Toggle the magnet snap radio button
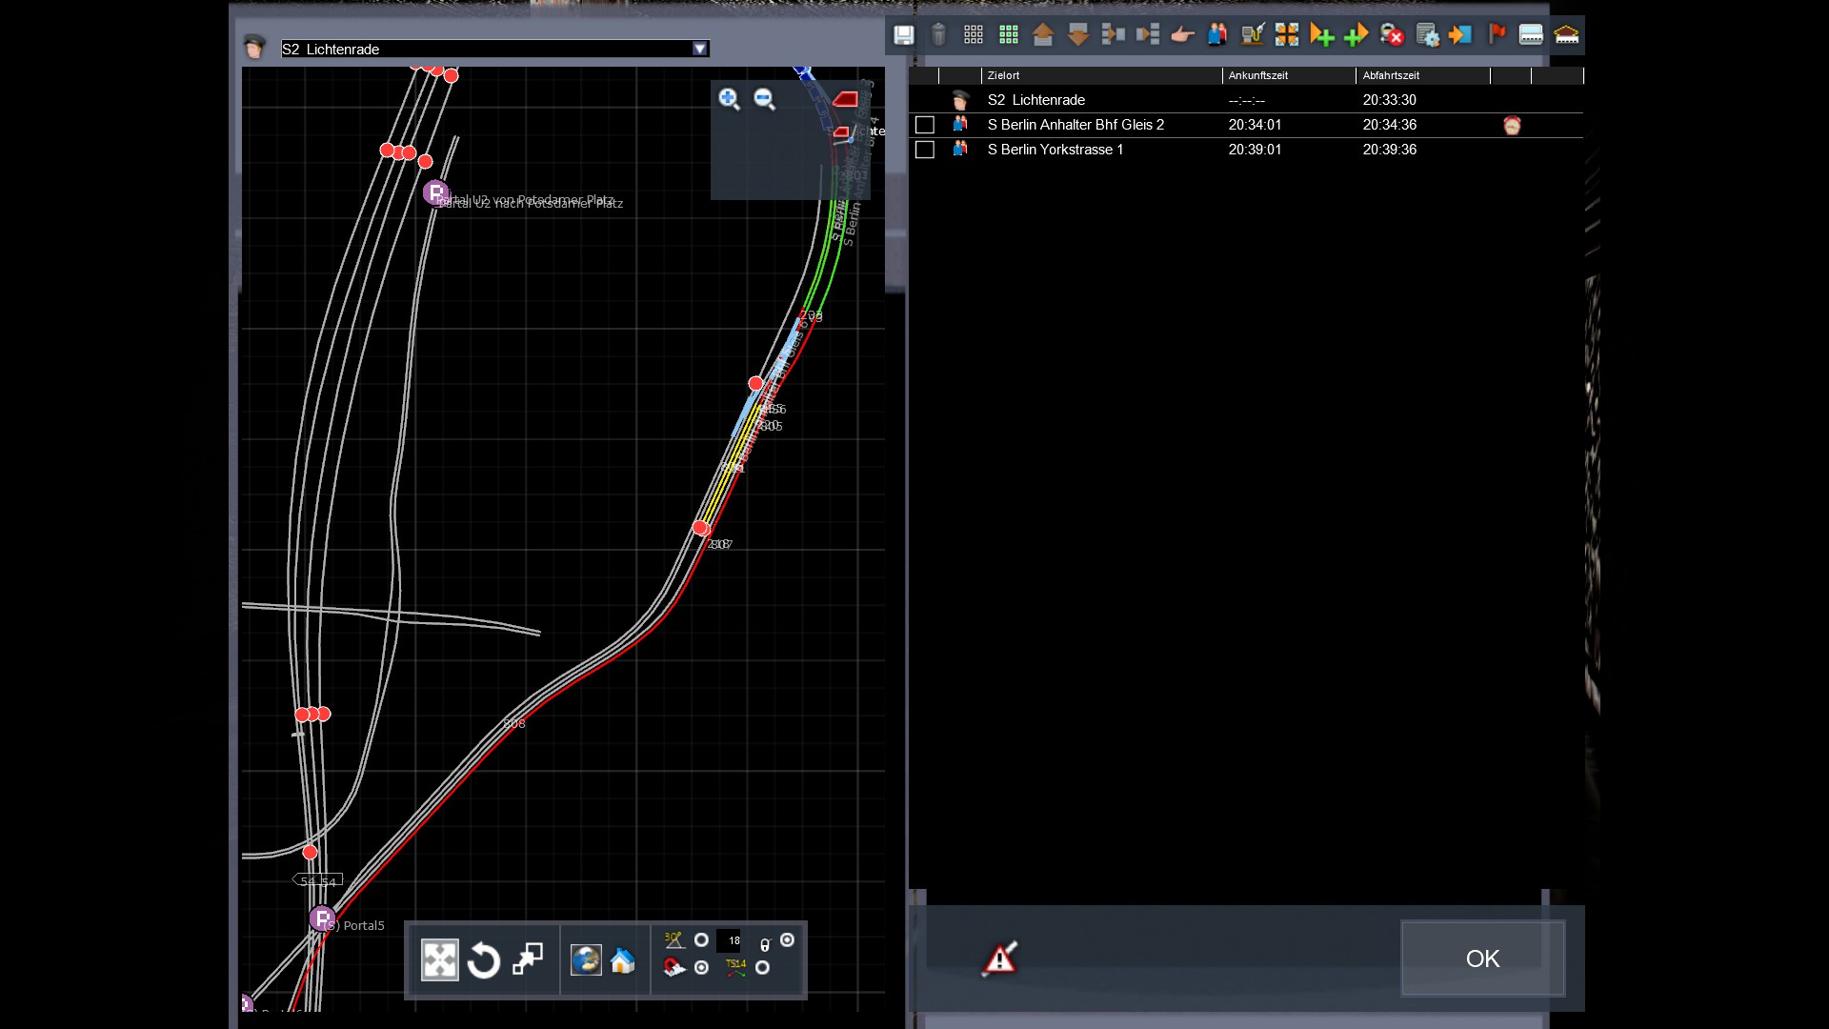1829x1029 pixels. coord(701,968)
